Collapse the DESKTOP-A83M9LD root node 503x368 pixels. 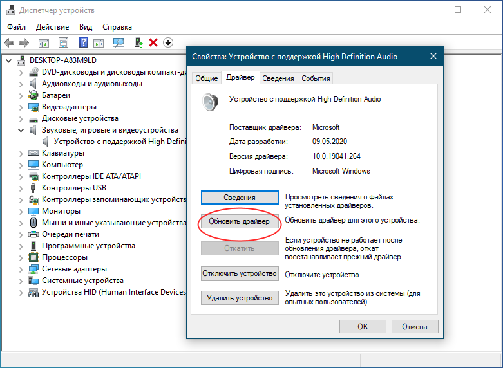coord(9,60)
